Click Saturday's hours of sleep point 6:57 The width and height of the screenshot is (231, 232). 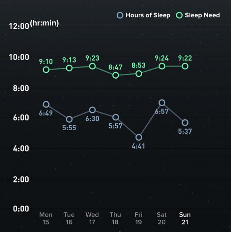[x=162, y=103]
